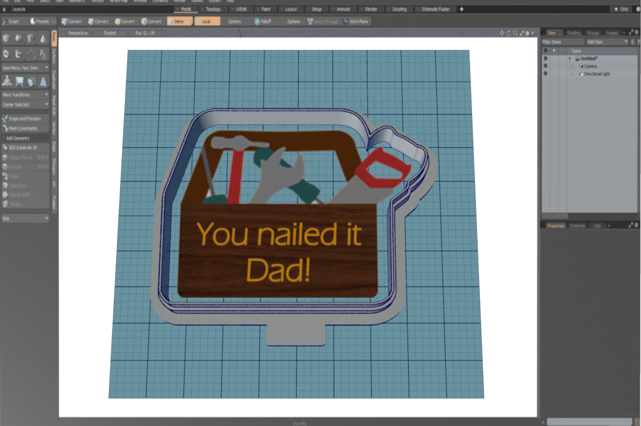Screen dimensions: 641x426
Task: Click the Work Plane button
Action: click(x=356, y=21)
